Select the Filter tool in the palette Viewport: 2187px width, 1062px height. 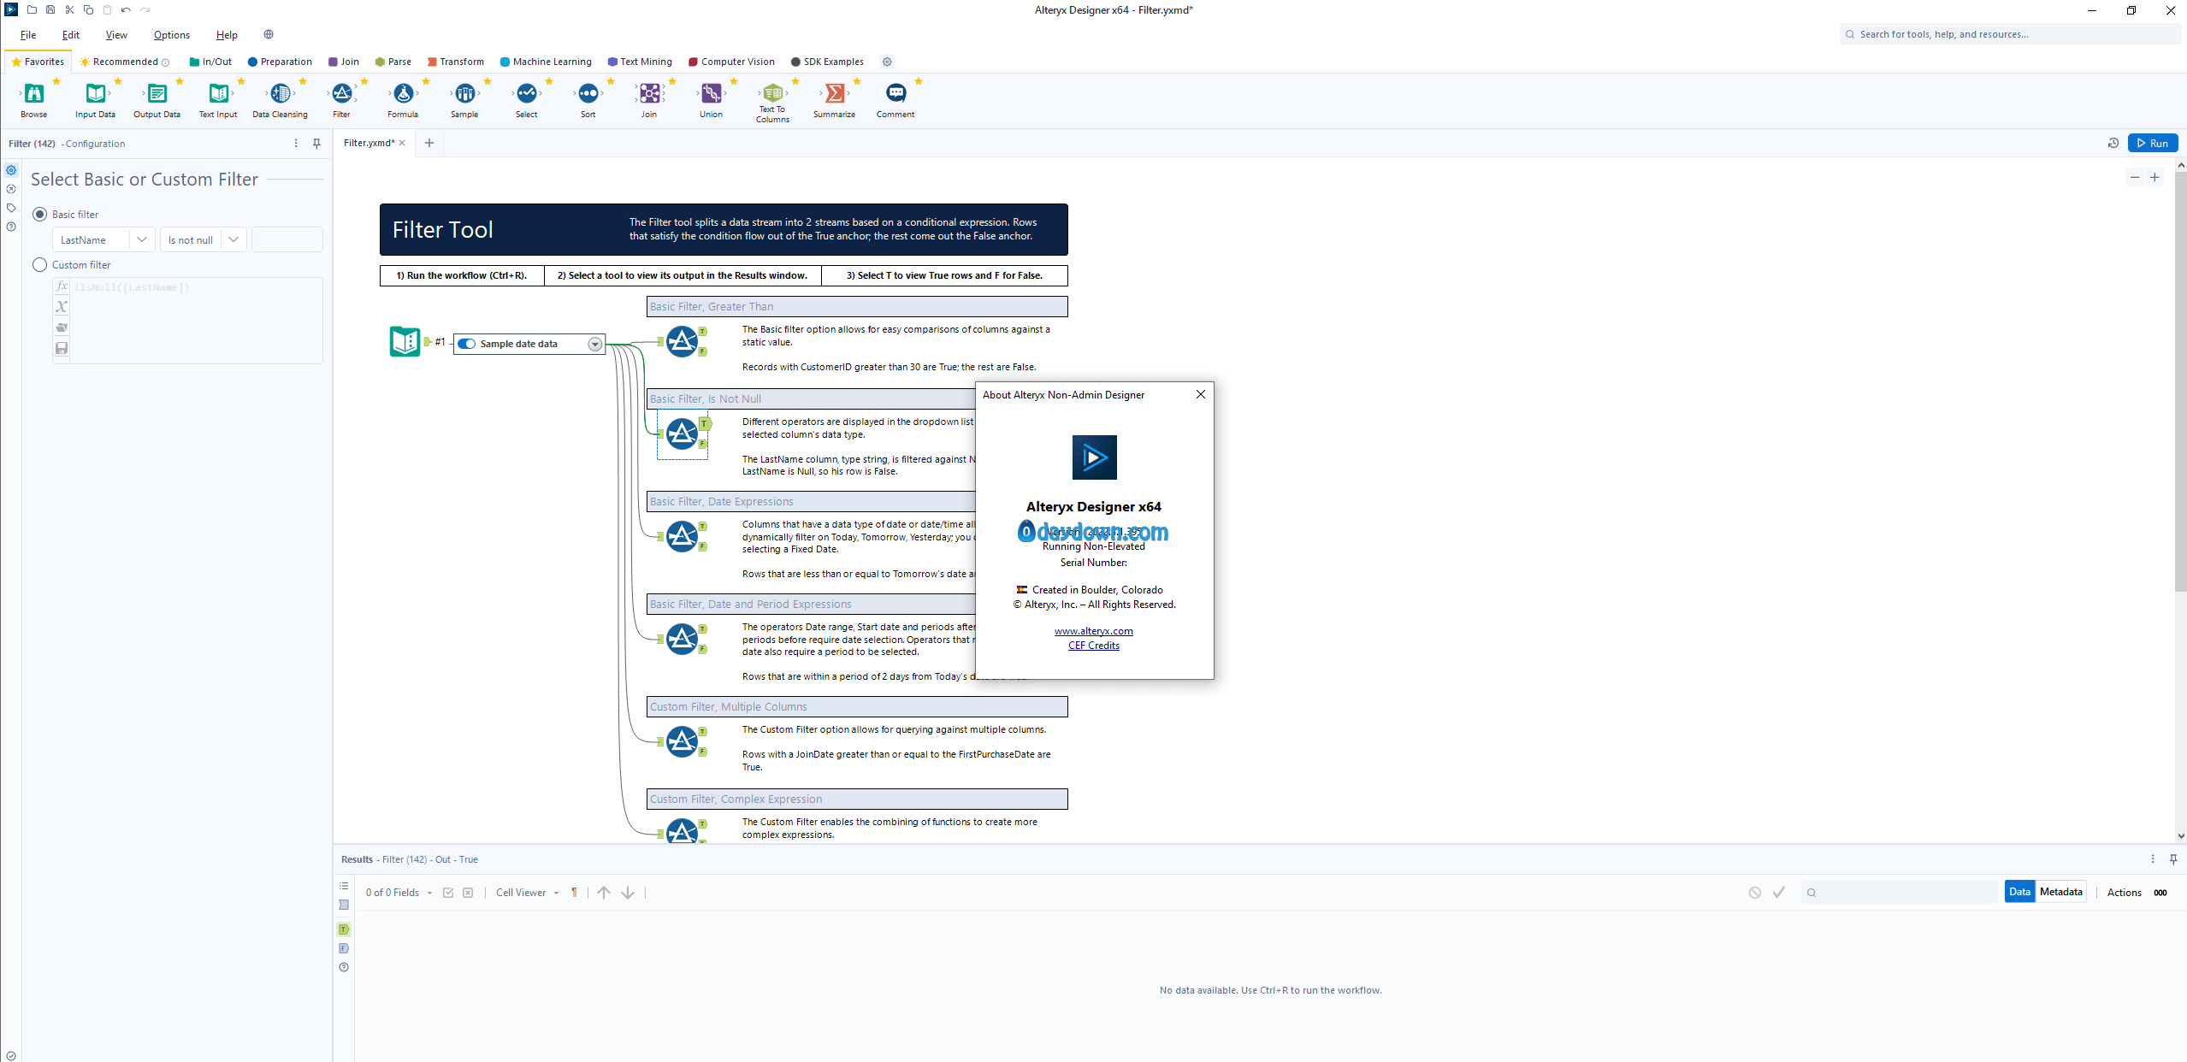coord(342,94)
